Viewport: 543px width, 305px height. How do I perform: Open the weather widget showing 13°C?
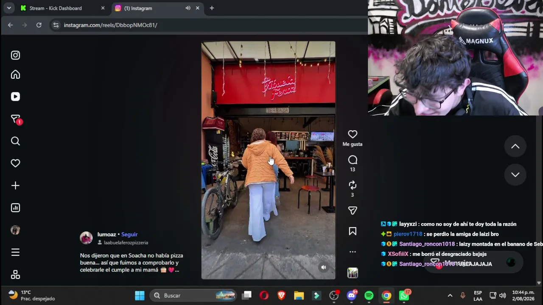tap(33, 296)
